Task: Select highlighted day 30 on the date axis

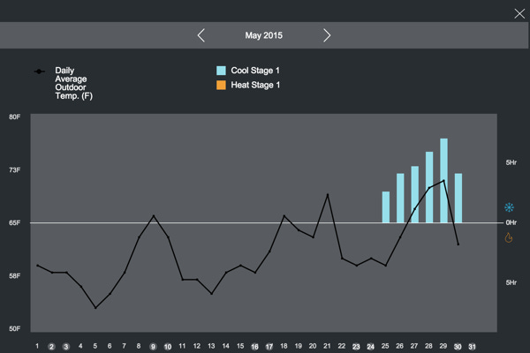Action: pos(458,347)
